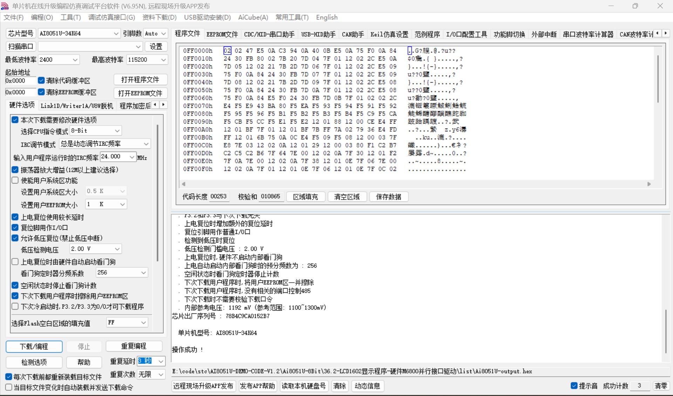673x396 pixels.
Task: Toggle 振荡器放大增益 checkbox
Action: 15,170
